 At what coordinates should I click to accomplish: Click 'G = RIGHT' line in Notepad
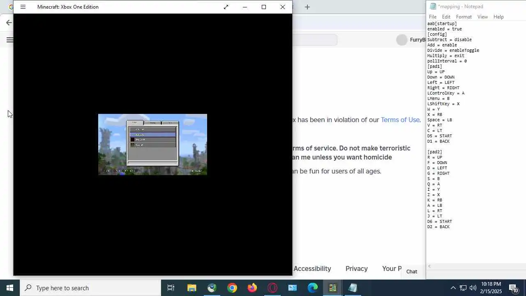click(438, 173)
